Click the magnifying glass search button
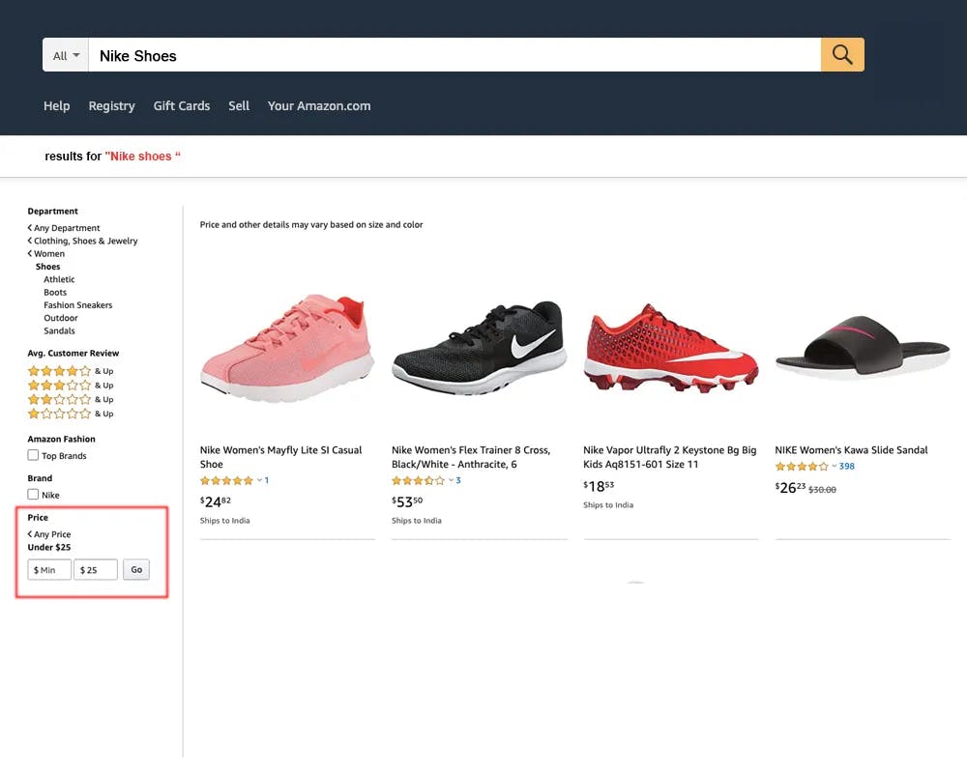The height and width of the screenshot is (773, 967). (842, 55)
